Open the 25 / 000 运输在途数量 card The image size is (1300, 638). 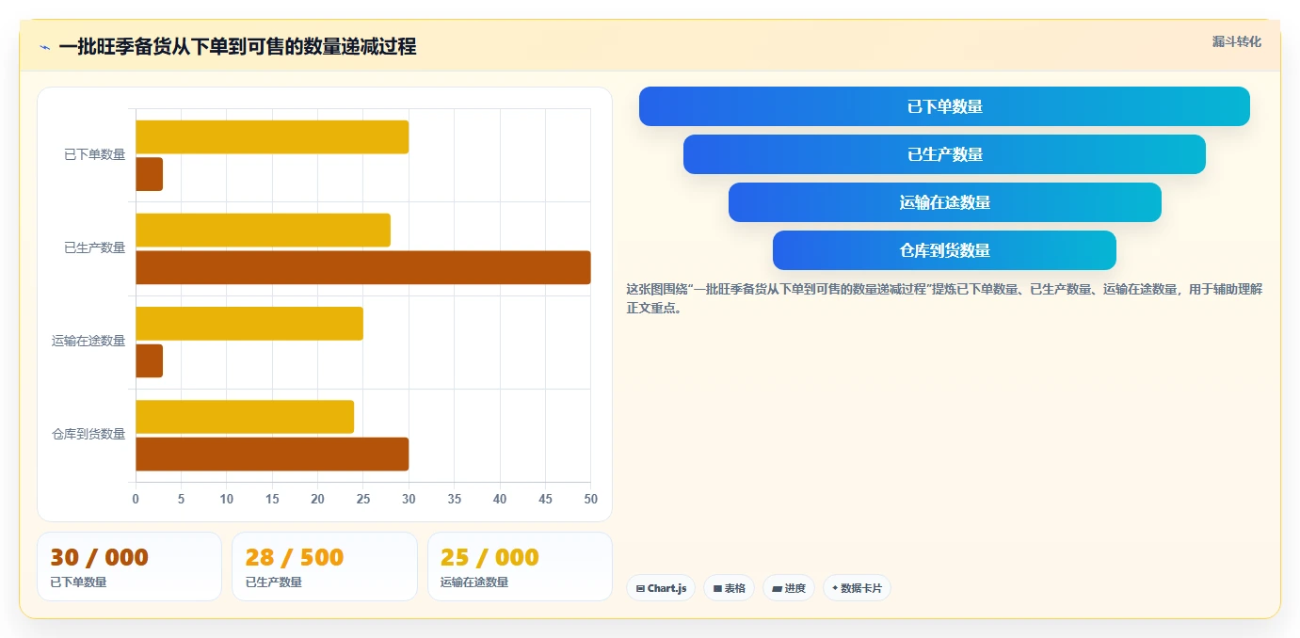[x=520, y=566]
